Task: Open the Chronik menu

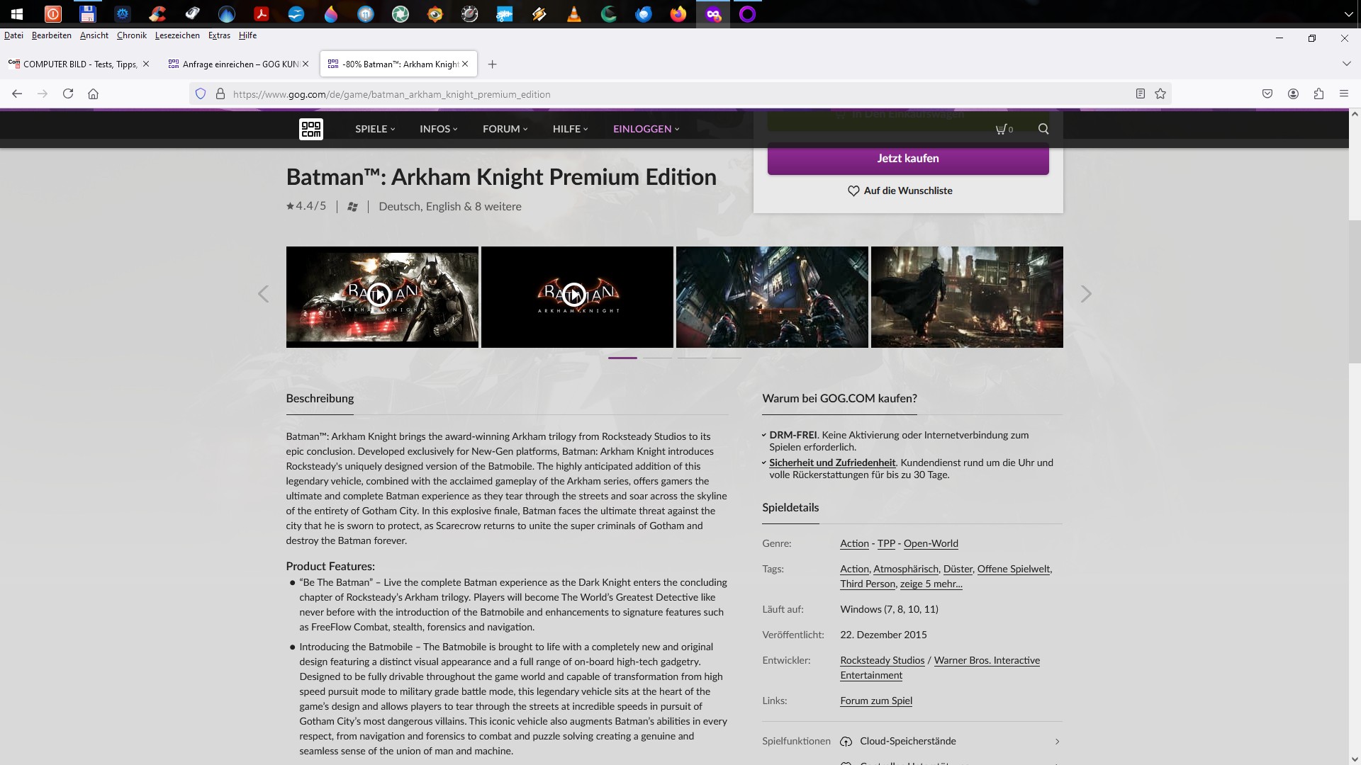Action: (132, 35)
